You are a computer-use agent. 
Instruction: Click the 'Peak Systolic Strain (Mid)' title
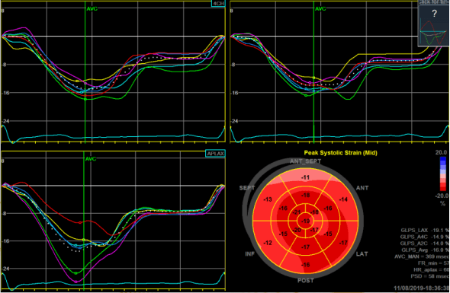point(340,153)
